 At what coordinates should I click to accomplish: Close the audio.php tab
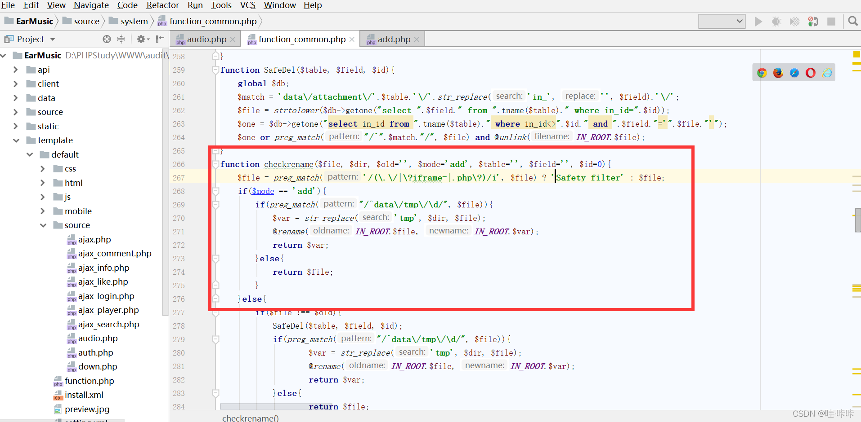coord(233,40)
